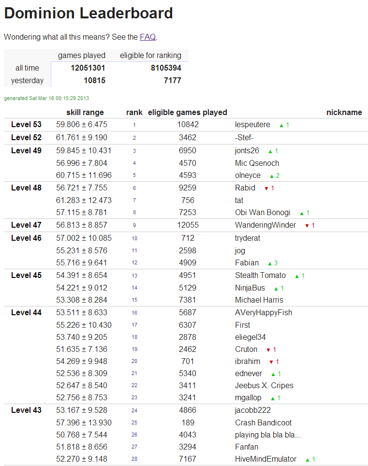Screen dimensions: 368x466
Task: Click the nickname column header
Action: tap(344, 112)
